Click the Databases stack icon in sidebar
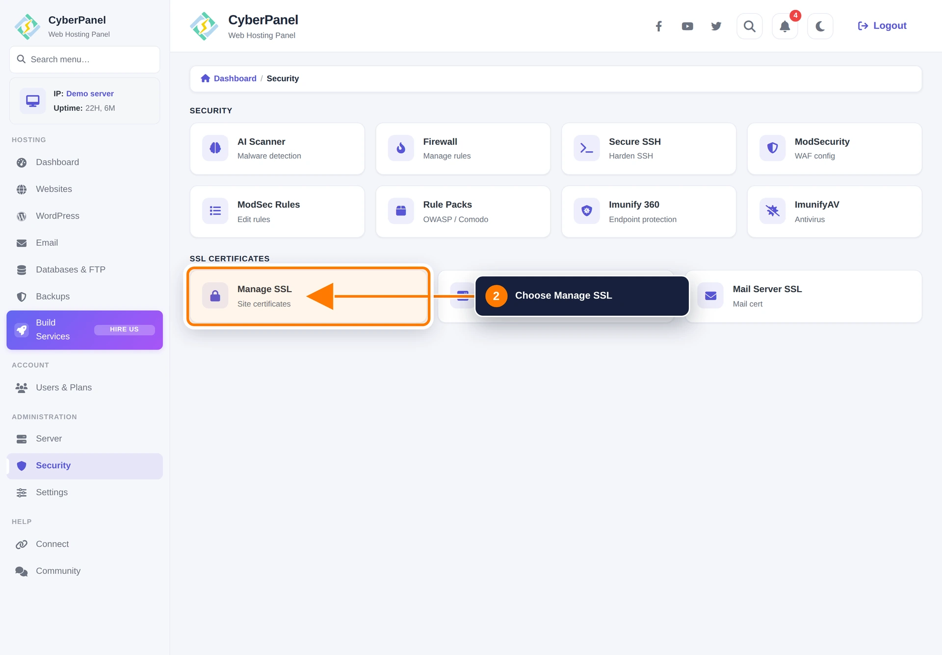Screen dimensions: 942x655 pos(22,270)
